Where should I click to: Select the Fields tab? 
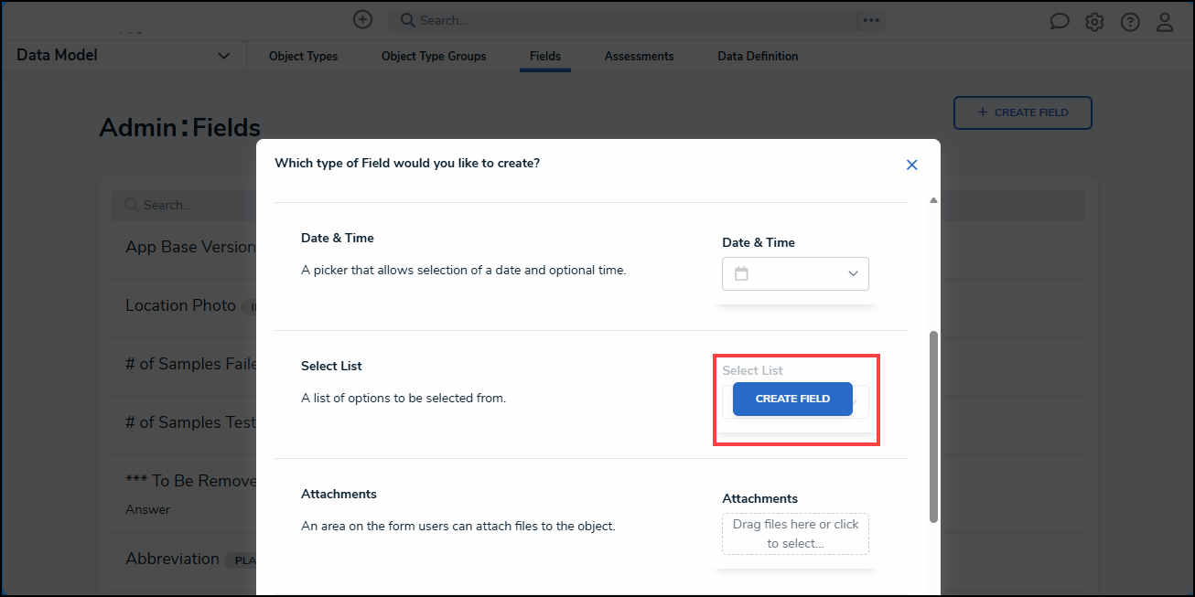[544, 56]
